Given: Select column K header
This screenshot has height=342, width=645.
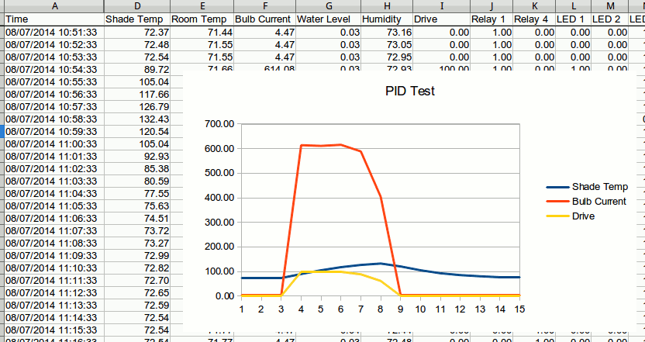Looking at the screenshot, I should tap(534, 5).
